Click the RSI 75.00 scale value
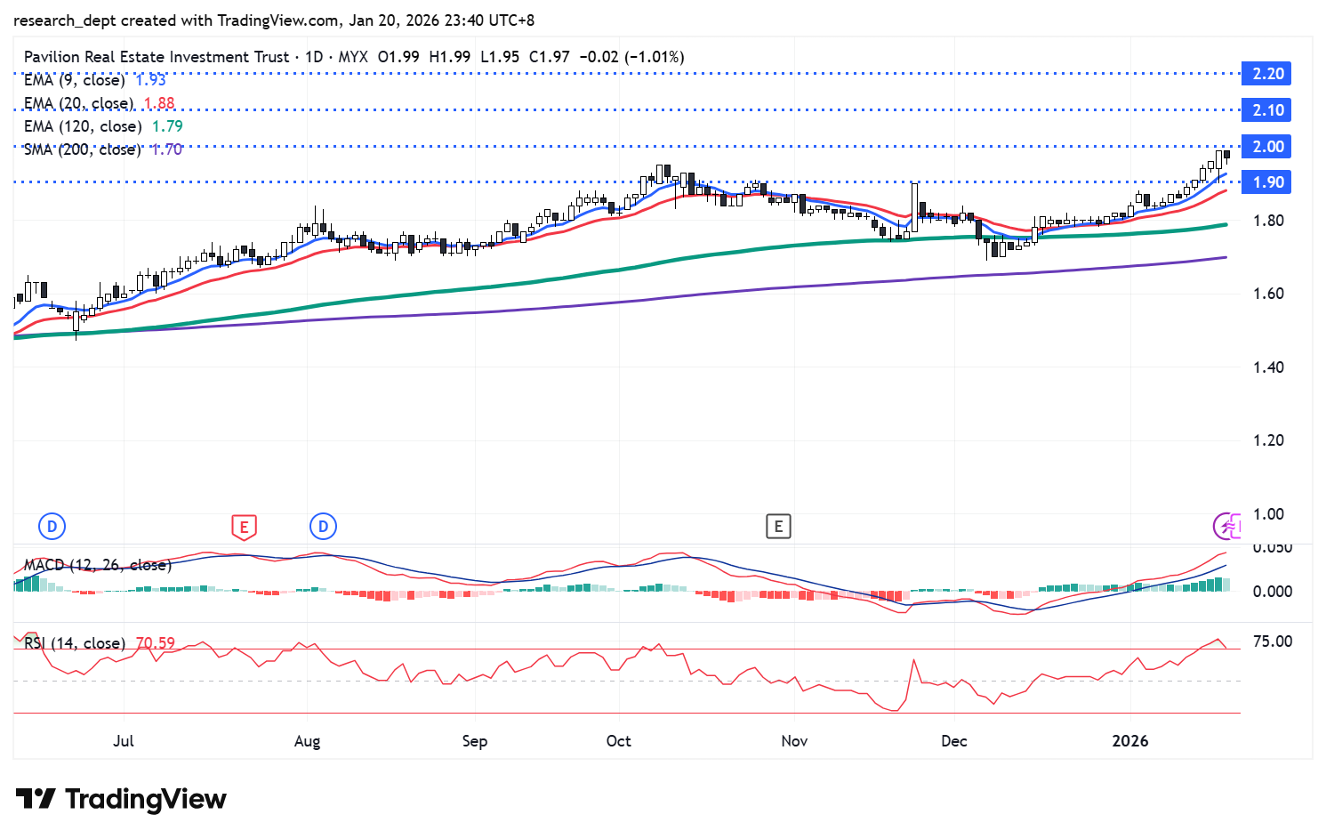The width and height of the screenshot is (1326, 839). [1272, 641]
